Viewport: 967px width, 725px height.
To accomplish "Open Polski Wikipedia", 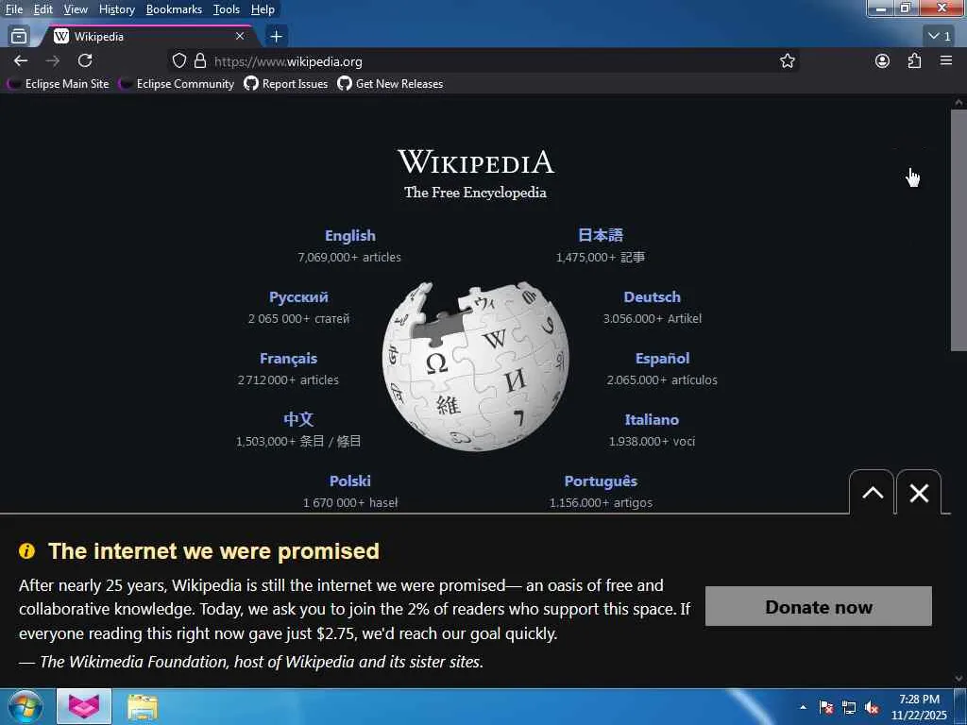I will [x=349, y=481].
